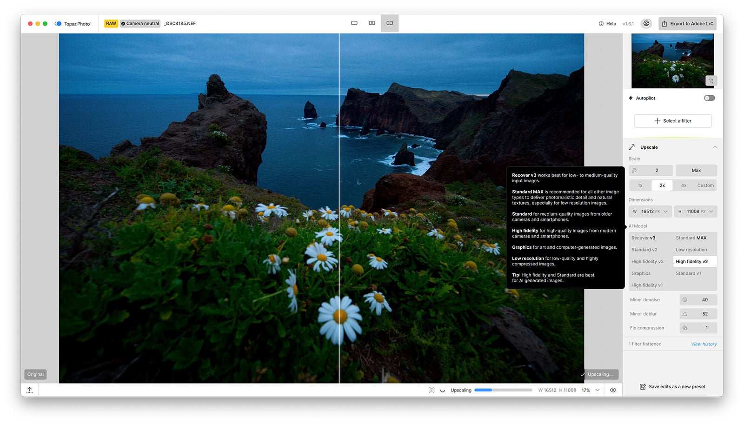Click the navigator thumbnail preview
Screen dimensions: 744x424
tap(672, 61)
